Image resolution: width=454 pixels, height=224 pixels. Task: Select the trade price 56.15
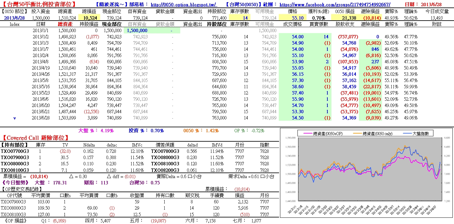(298, 74)
